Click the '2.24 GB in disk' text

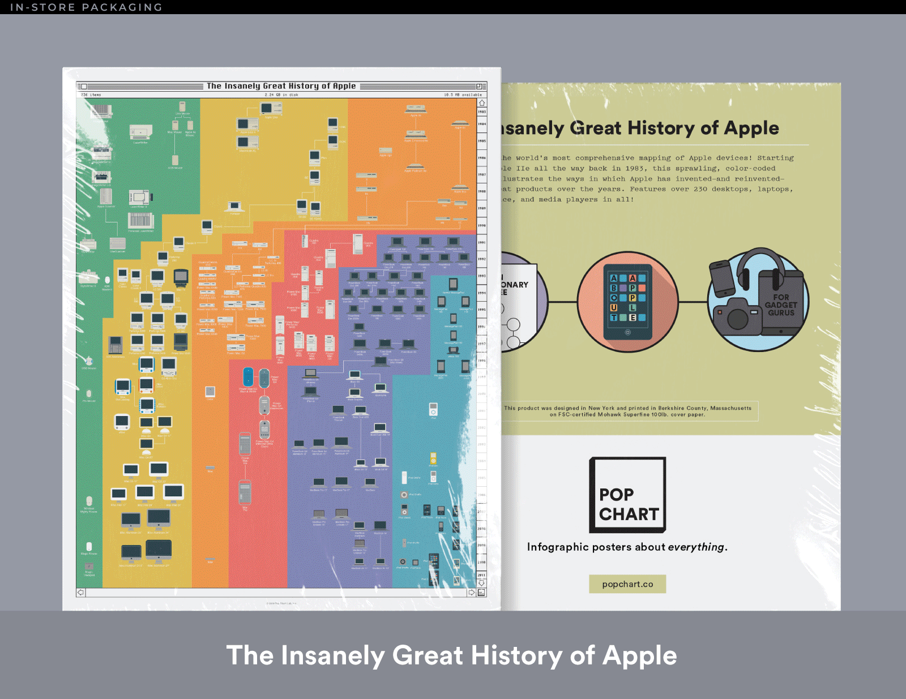pyautogui.click(x=281, y=95)
